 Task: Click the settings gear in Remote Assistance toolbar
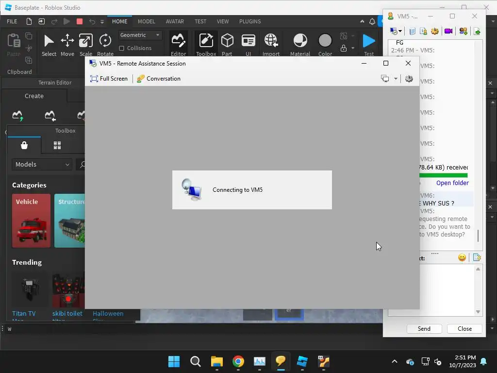tap(409, 78)
